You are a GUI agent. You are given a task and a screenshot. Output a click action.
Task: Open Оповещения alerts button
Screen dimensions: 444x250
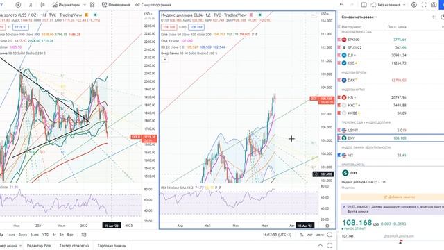(x=116, y=5)
